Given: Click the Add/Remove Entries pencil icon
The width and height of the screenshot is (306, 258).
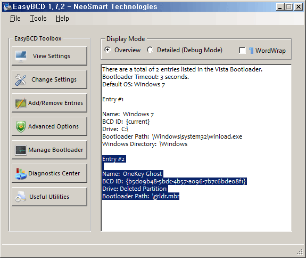Looking at the screenshot, I should point(21,103).
